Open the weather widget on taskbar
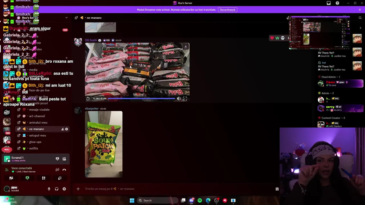The width and height of the screenshot is (365, 205). pyautogui.click(x=11, y=200)
